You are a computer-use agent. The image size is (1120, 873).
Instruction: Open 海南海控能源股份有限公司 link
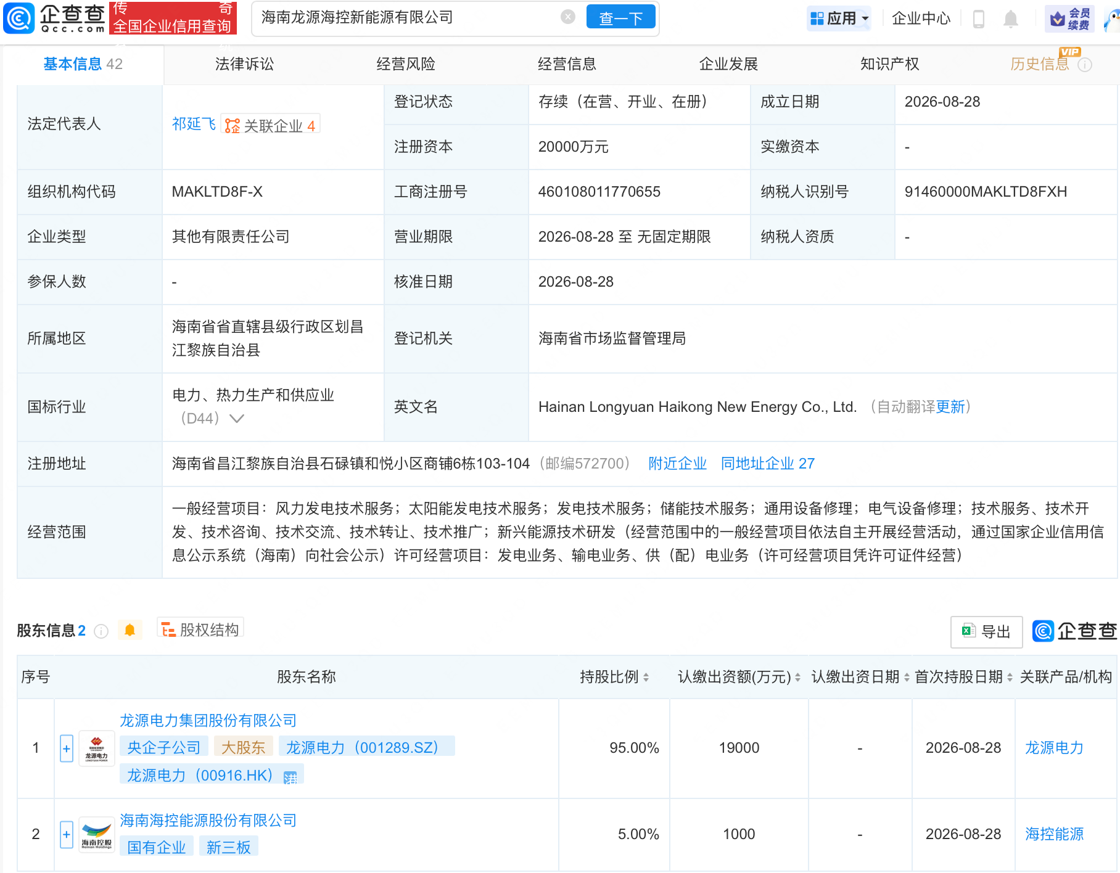pyautogui.click(x=208, y=821)
